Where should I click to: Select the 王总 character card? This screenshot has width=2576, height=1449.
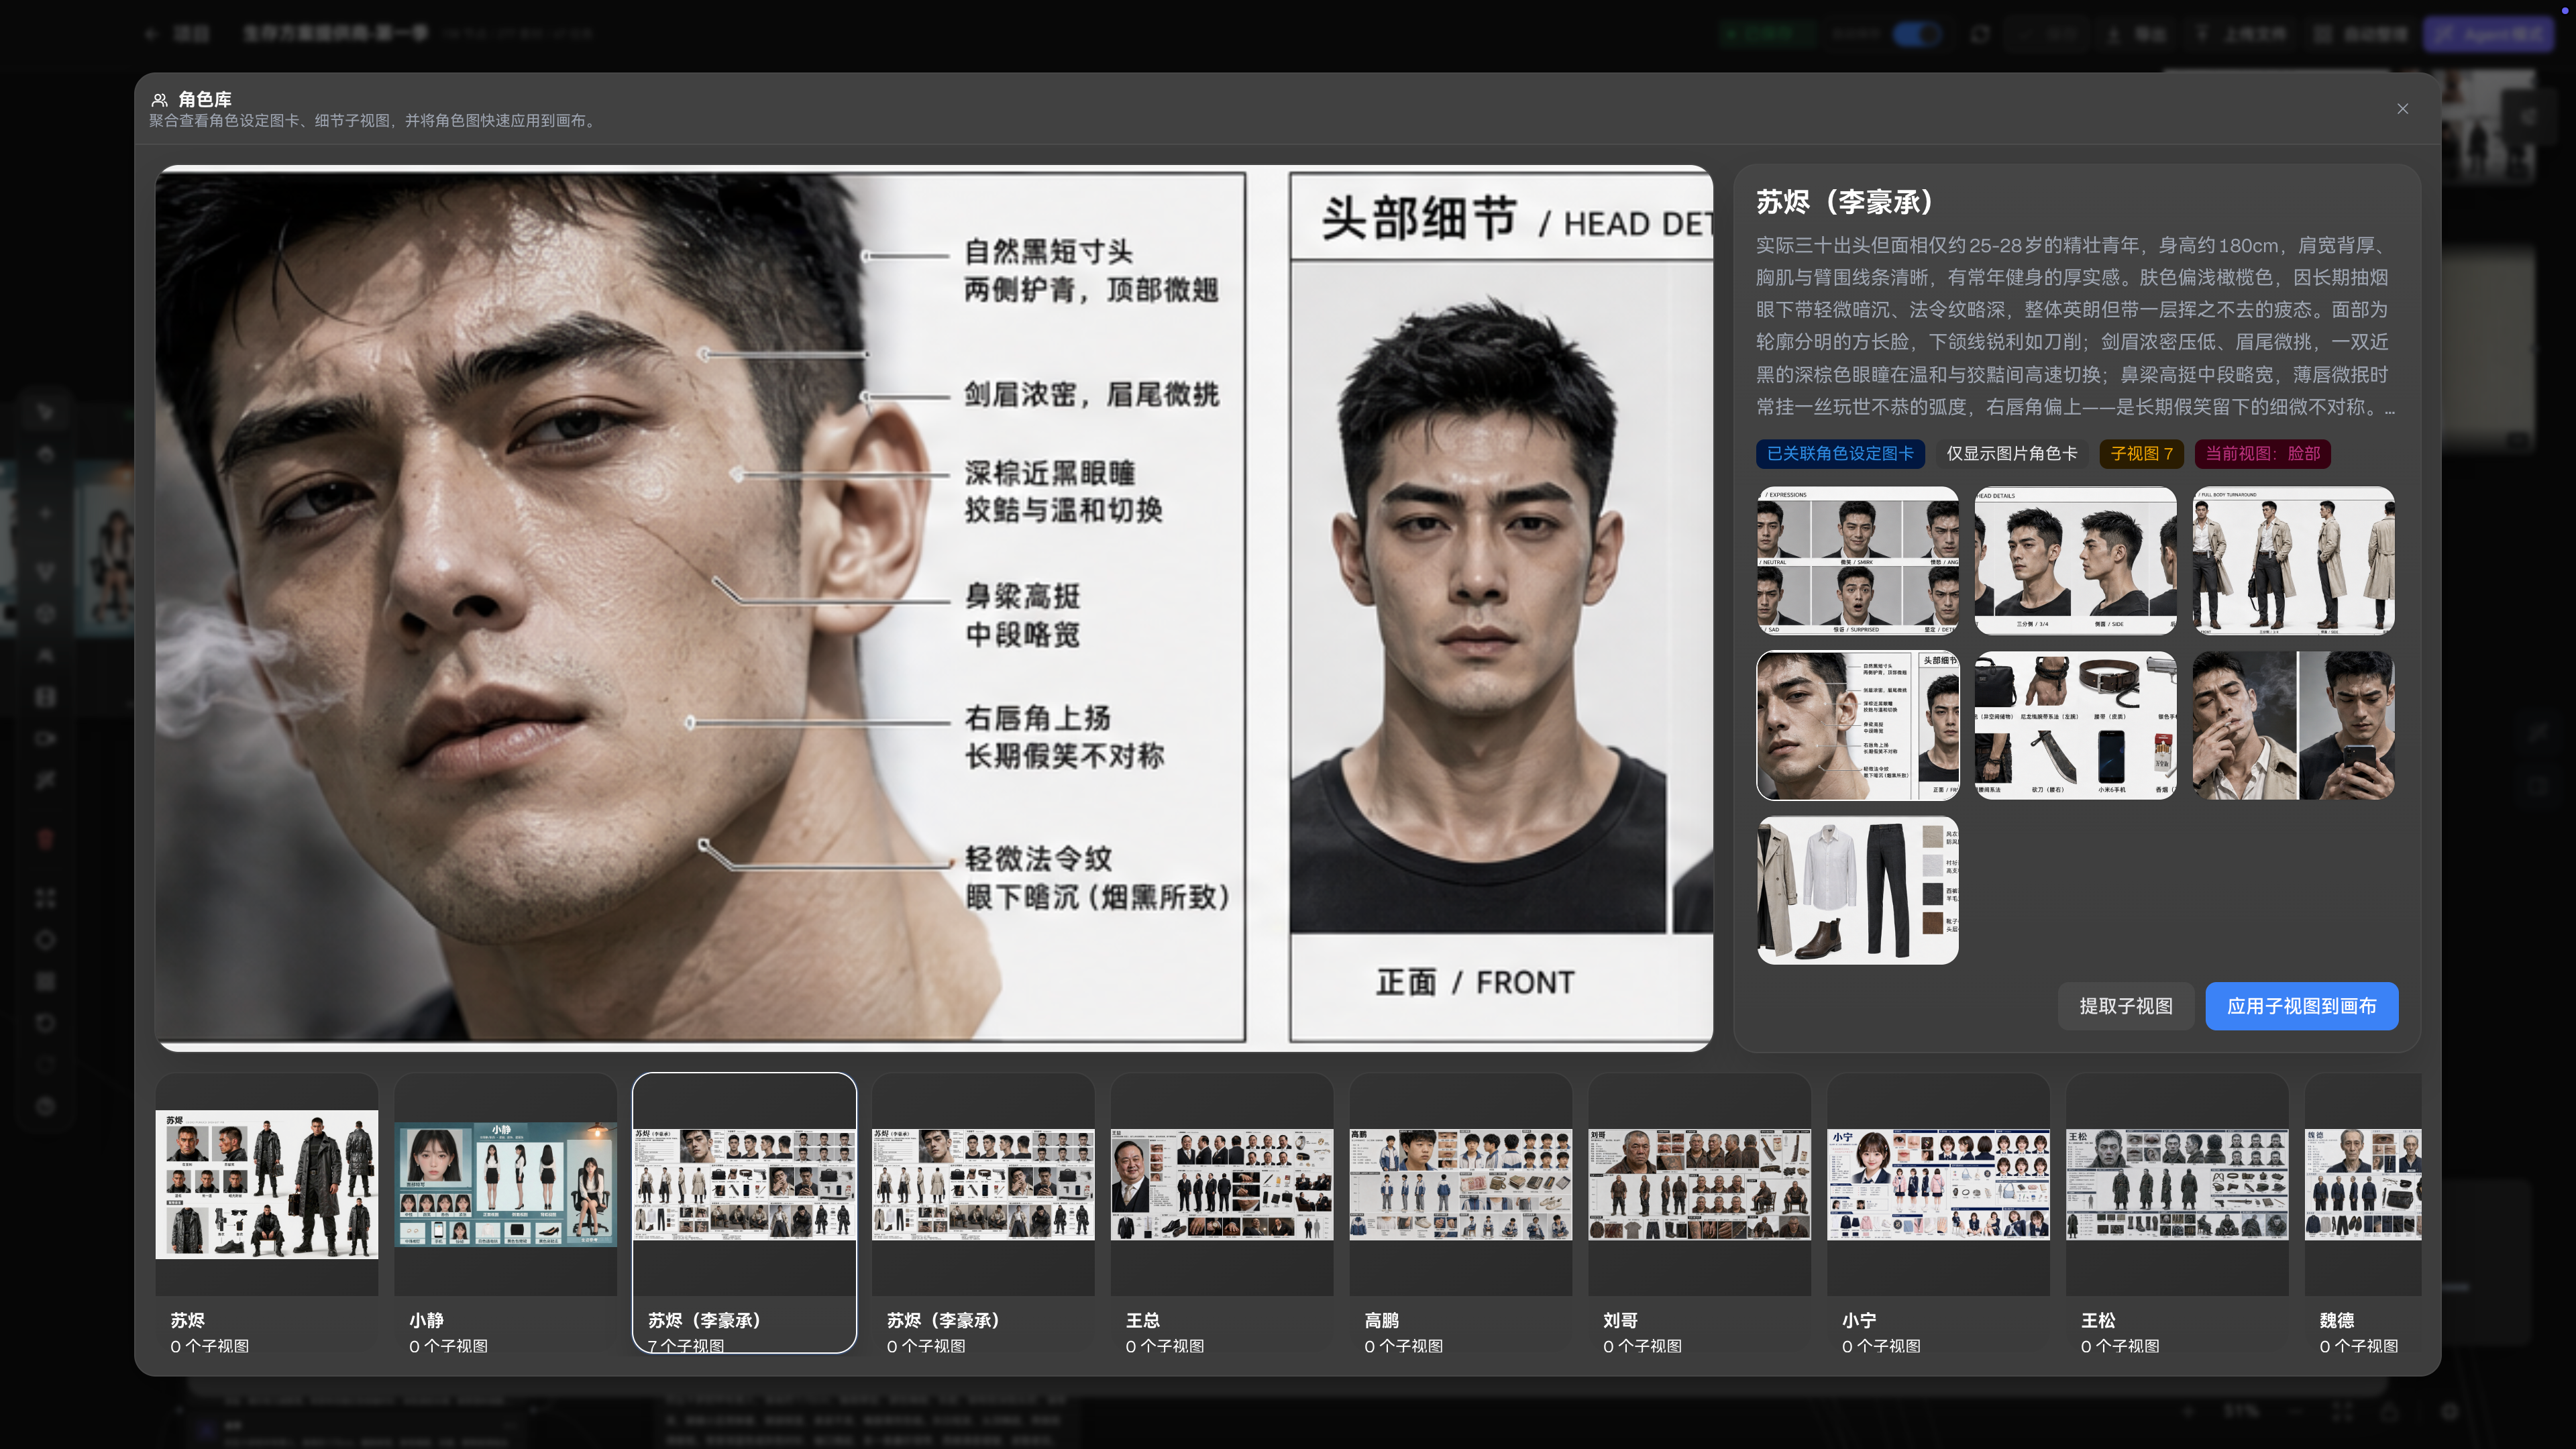pos(1222,1213)
